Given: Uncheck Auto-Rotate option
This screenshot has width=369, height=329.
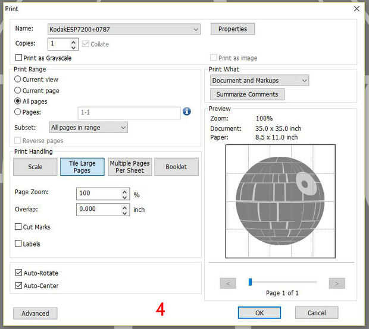Looking at the screenshot, I should [18, 273].
